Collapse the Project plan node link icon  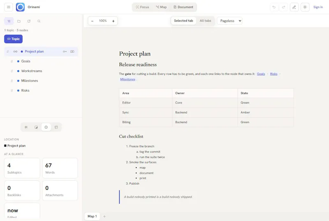point(15,52)
